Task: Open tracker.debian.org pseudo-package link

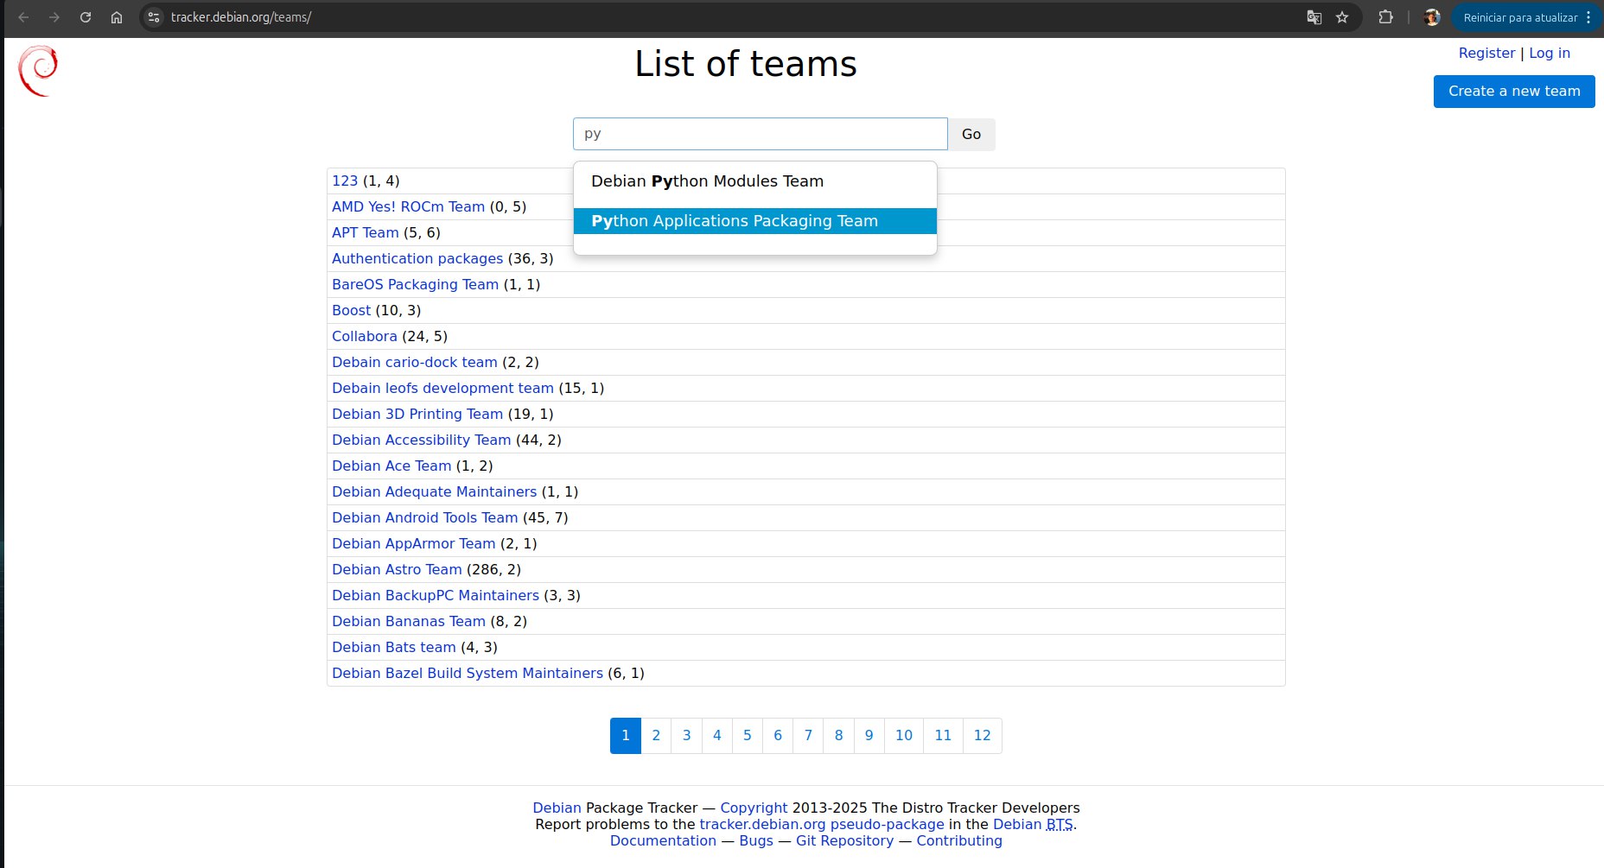Action: (x=822, y=824)
